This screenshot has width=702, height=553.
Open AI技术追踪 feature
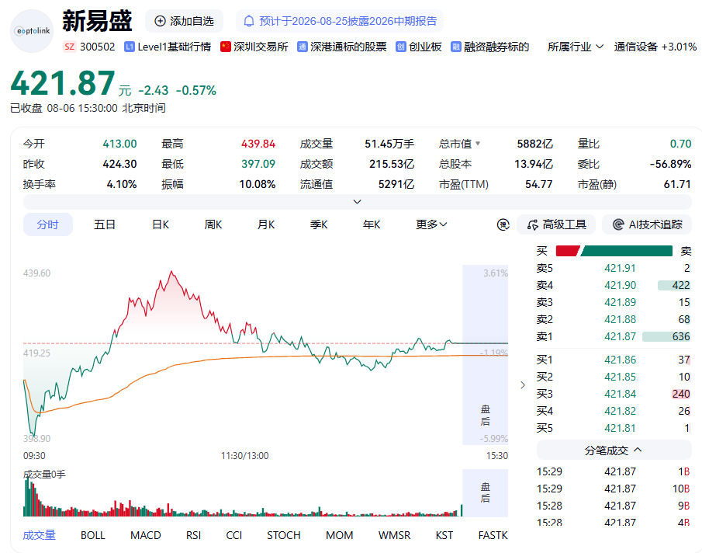[647, 224]
